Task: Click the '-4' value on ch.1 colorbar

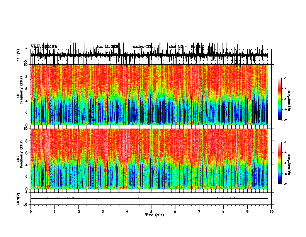Action: click(x=285, y=89)
